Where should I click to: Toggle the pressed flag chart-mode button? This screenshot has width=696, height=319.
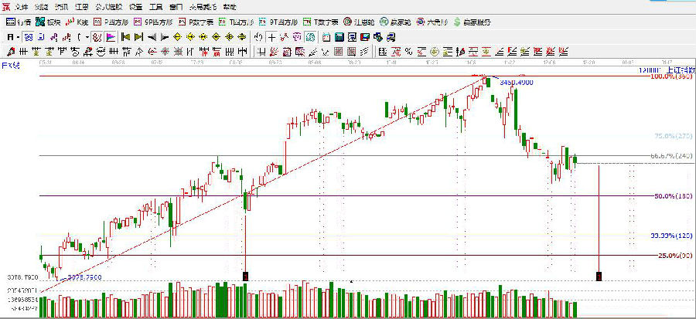tap(111, 36)
